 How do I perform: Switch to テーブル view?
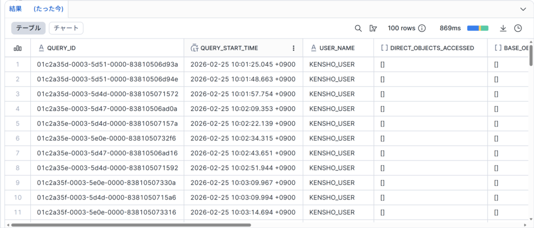point(29,28)
